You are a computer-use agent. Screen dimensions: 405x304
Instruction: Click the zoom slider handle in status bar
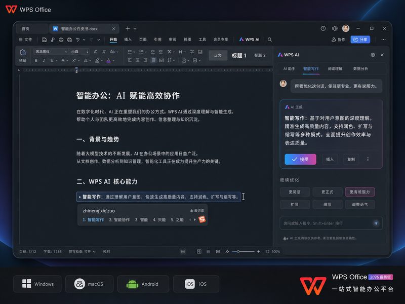[238, 251]
